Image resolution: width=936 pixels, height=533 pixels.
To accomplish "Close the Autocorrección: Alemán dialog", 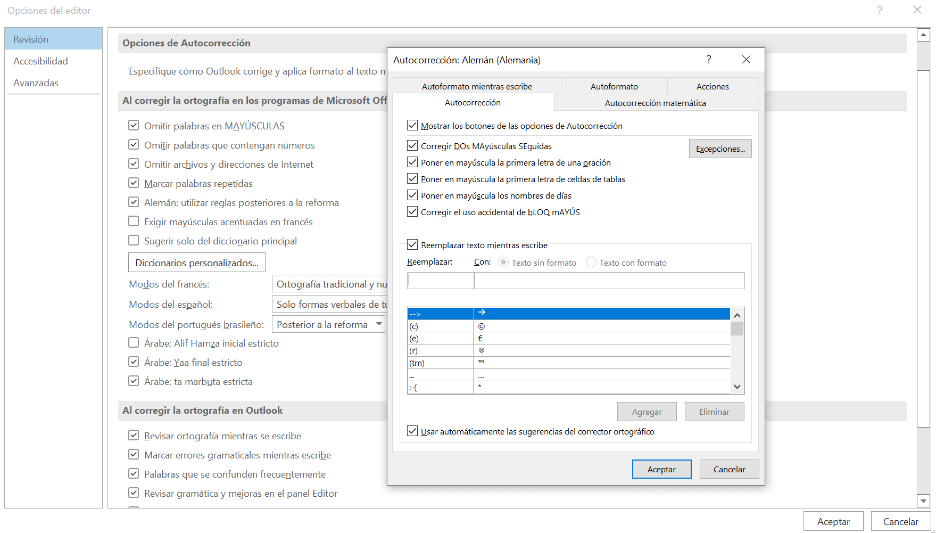I will (746, 60).
